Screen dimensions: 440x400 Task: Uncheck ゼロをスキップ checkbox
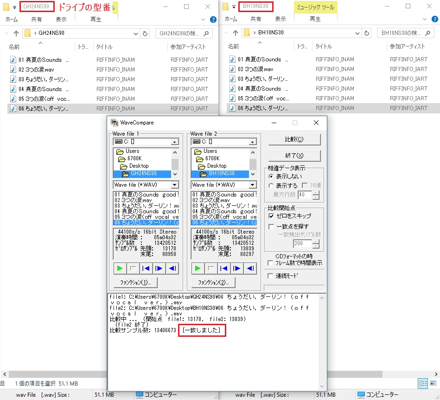271,216
